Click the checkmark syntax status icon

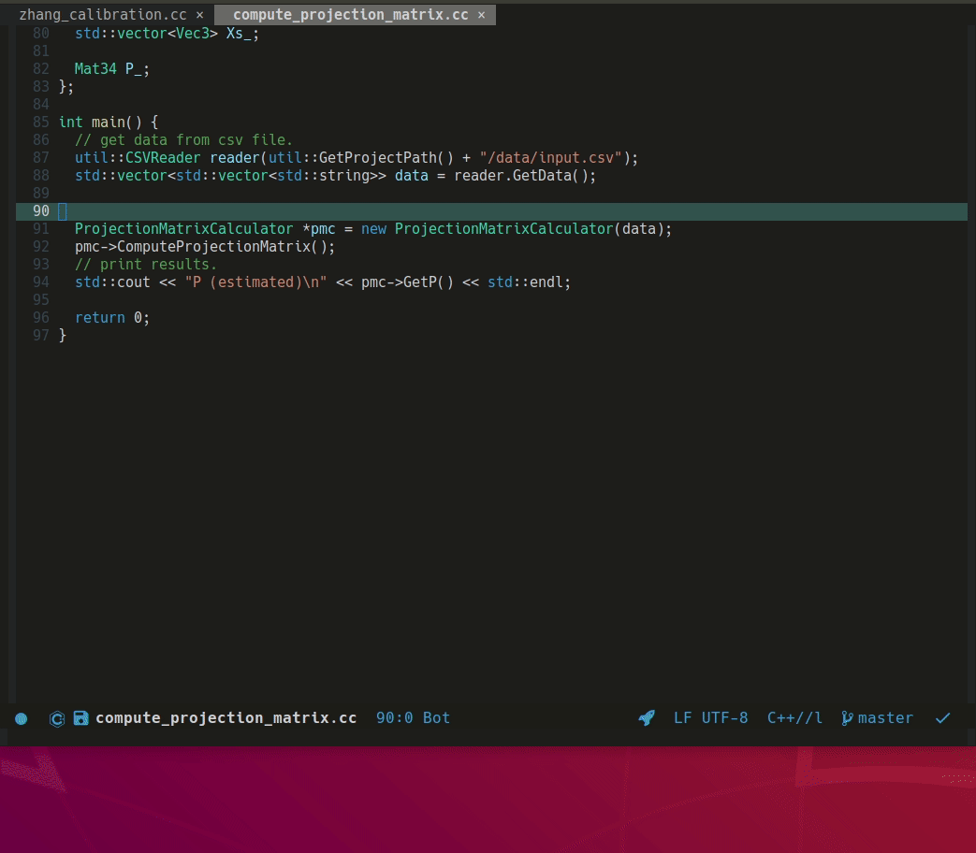(x=943, y=718)
